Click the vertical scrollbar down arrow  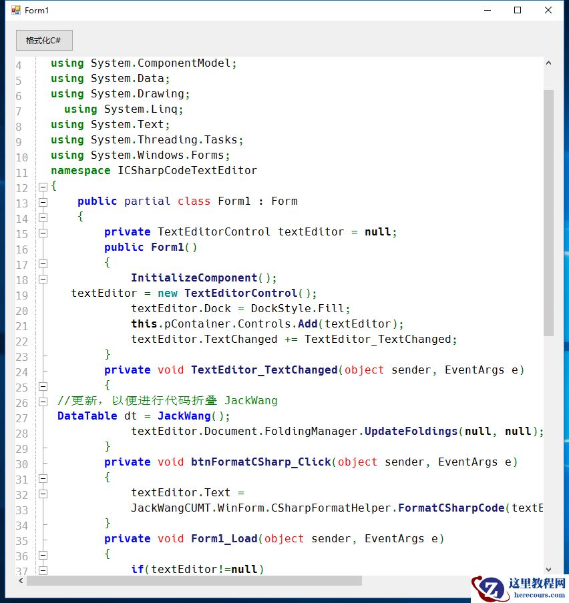tap(550, 570)
